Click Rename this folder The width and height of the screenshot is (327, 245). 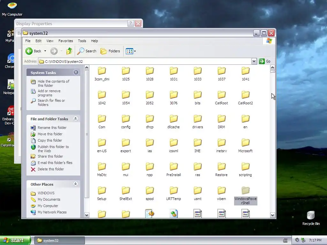(x=52, y=128)
